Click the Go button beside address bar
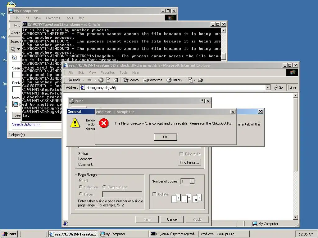The height and width of the screenshot is (238, 318). coord(279,87)
